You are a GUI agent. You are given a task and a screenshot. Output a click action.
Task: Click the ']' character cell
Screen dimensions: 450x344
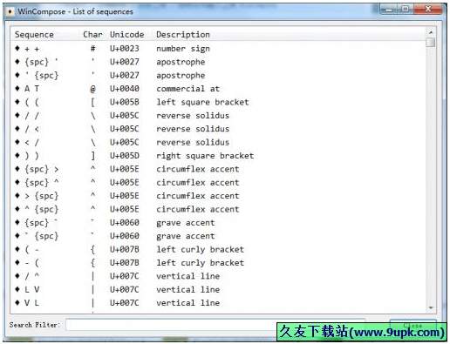[92, 156]
